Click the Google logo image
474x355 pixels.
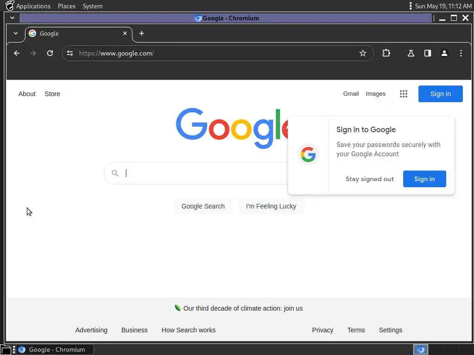(232, 128)
